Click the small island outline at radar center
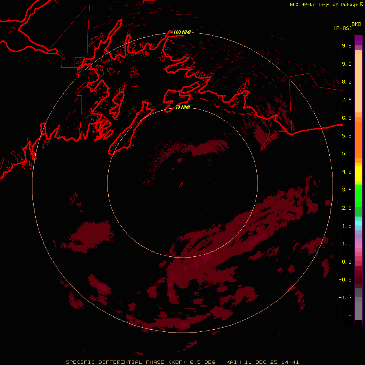 pos(181,185)
